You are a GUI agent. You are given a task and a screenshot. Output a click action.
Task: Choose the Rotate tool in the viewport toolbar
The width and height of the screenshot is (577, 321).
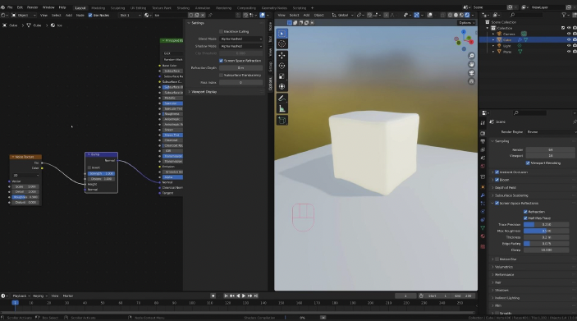coord(282,66)
